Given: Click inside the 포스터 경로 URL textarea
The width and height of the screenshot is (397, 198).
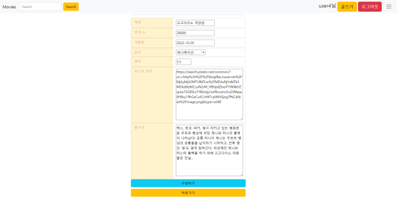Looking at the screenshot, I should click(209, 94).
